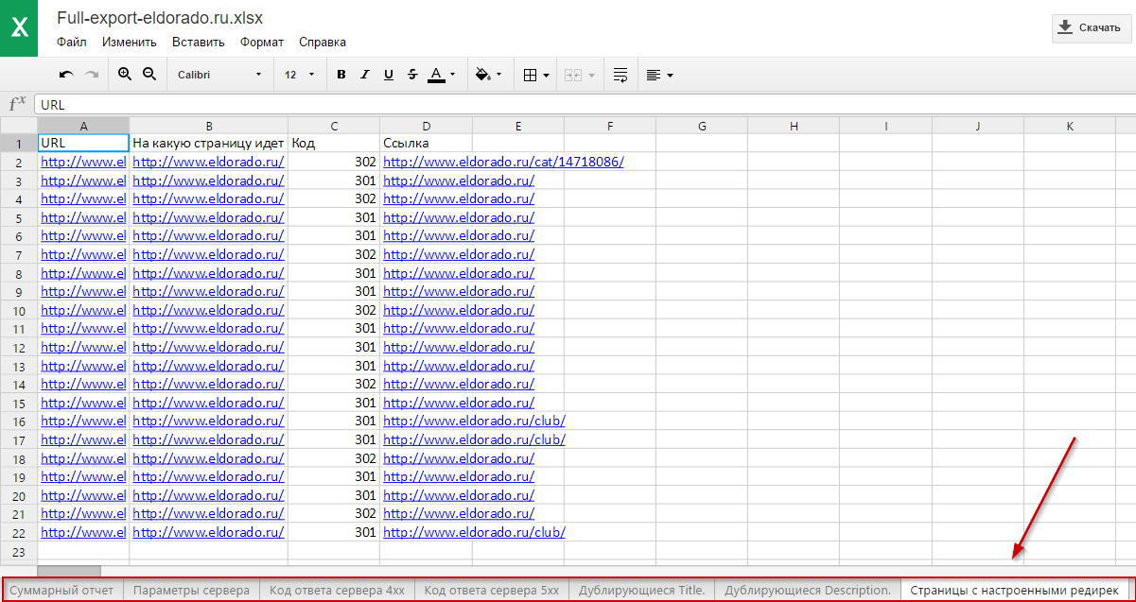Select the 302 code cell in row 2
The width and height of the screenshot is (1136, 602).
pos(334,162)
